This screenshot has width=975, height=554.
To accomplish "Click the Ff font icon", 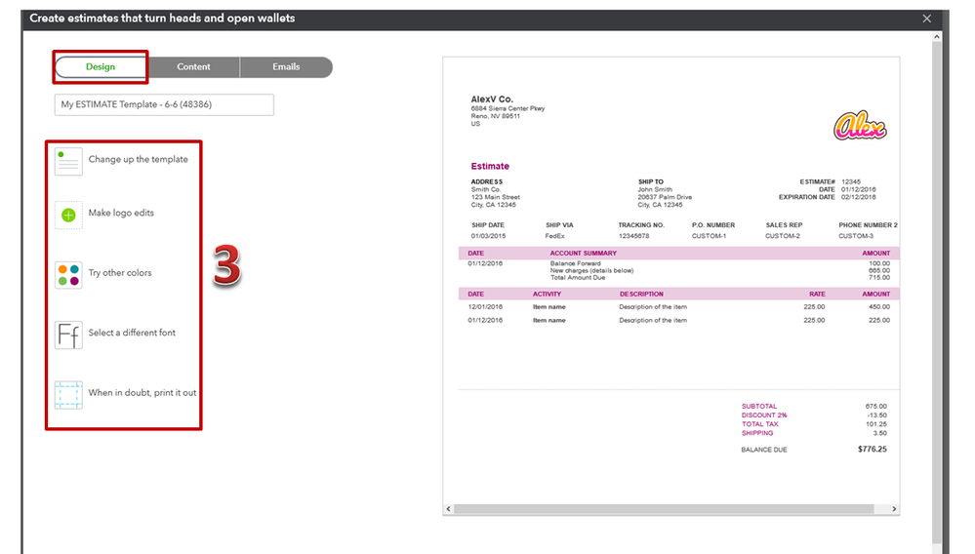I will [68, 335].
